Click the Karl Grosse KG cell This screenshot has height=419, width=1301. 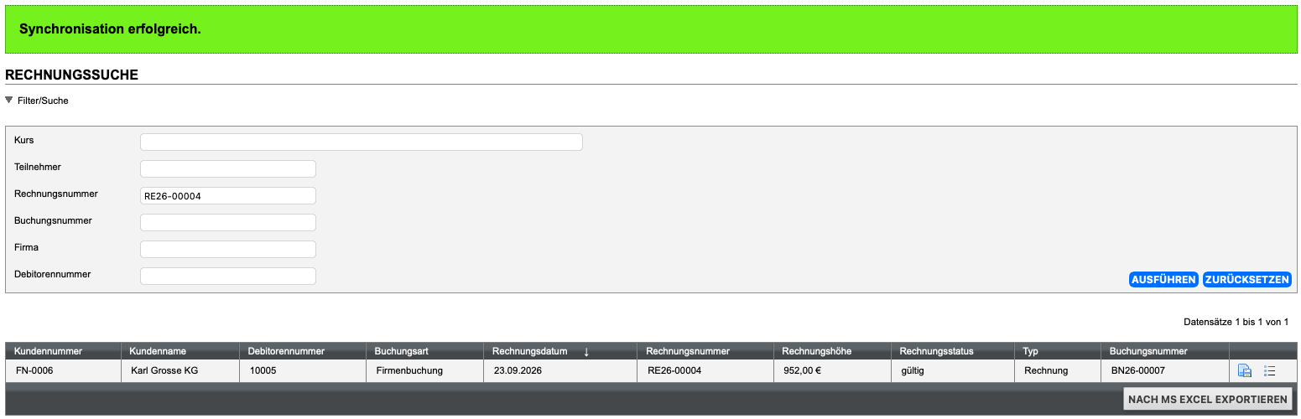(x=180, y=370)
